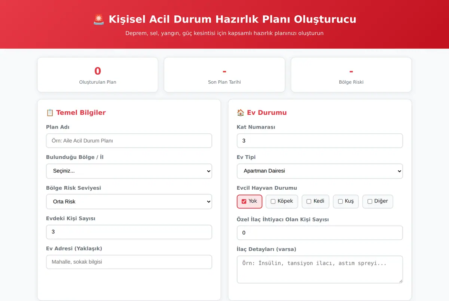Click the Son Plan Tarihi stat card

point(224,75)
